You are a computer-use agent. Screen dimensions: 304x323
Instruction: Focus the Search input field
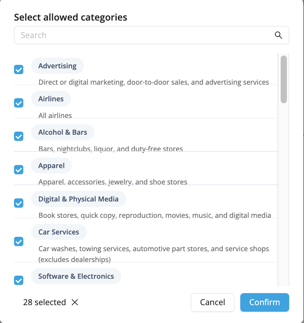point(151,35)
